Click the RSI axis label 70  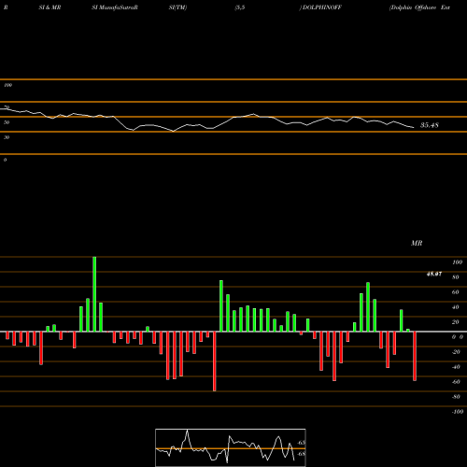7,107
